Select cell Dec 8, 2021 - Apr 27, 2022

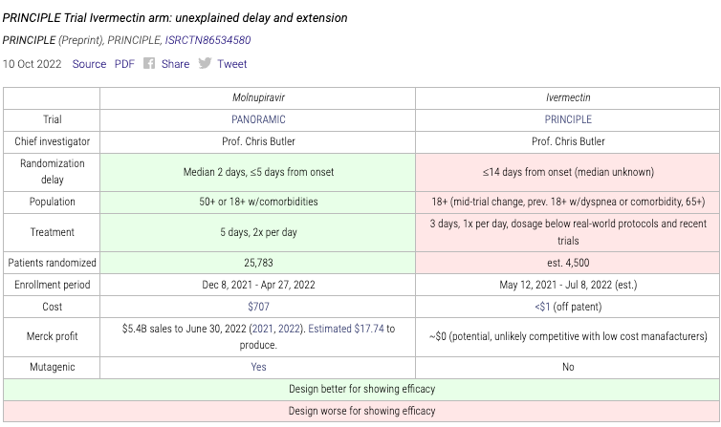point(258,285)
